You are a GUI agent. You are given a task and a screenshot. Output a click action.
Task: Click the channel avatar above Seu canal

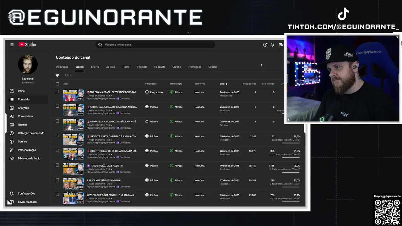coord(28,64)
